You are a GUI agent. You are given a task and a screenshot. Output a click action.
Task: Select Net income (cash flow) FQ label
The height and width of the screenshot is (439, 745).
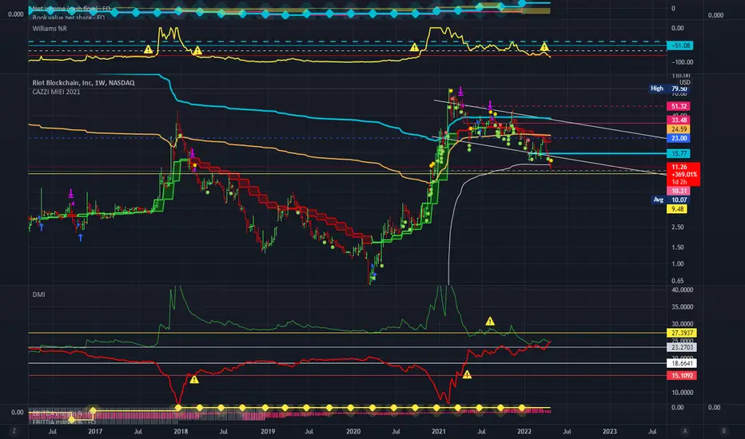click(x=71, y=9)
